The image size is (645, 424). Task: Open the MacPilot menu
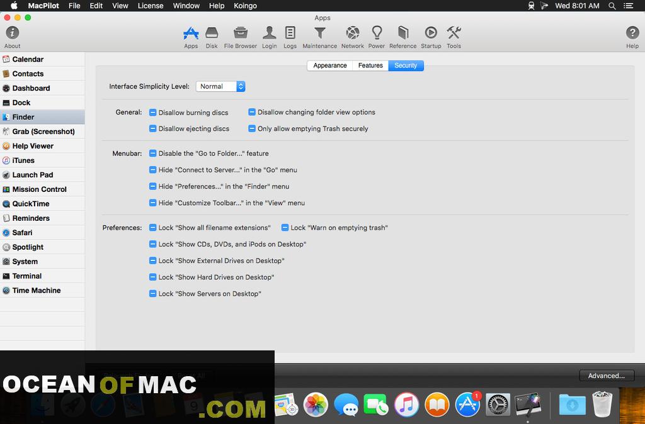(x=43, y=6)
